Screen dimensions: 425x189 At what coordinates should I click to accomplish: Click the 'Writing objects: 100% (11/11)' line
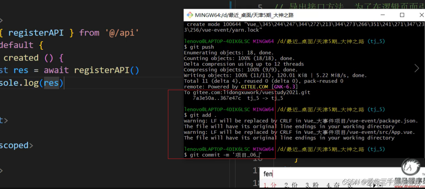(275, 75)
